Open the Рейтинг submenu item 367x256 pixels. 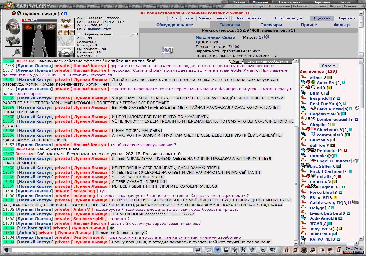pos(350,6)
